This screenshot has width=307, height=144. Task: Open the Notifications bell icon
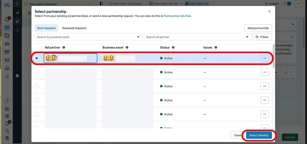(7, 124)
